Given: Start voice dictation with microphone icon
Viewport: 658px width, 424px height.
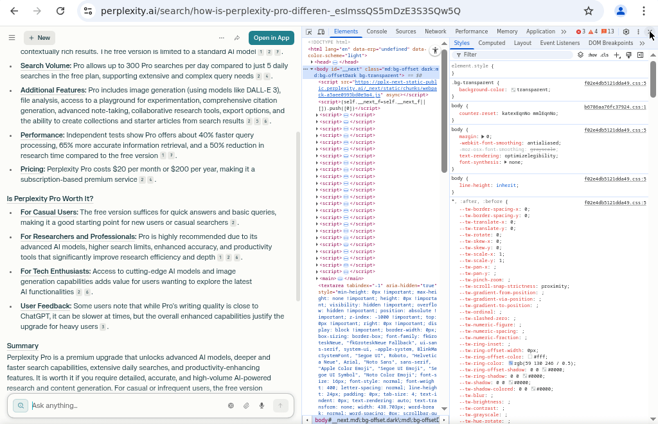Looking at the screenshot, I should [x=262, y=405].
